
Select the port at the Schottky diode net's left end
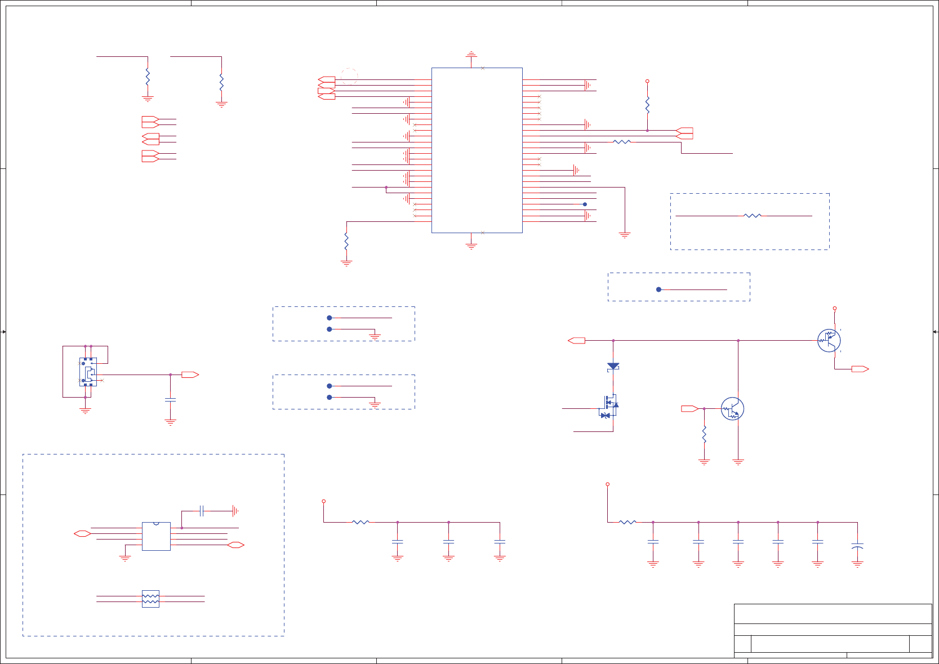[577, 340]
